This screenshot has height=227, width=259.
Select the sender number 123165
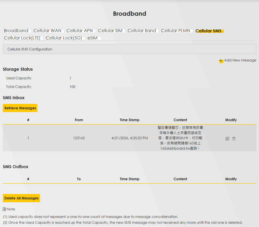pos(79,138)
